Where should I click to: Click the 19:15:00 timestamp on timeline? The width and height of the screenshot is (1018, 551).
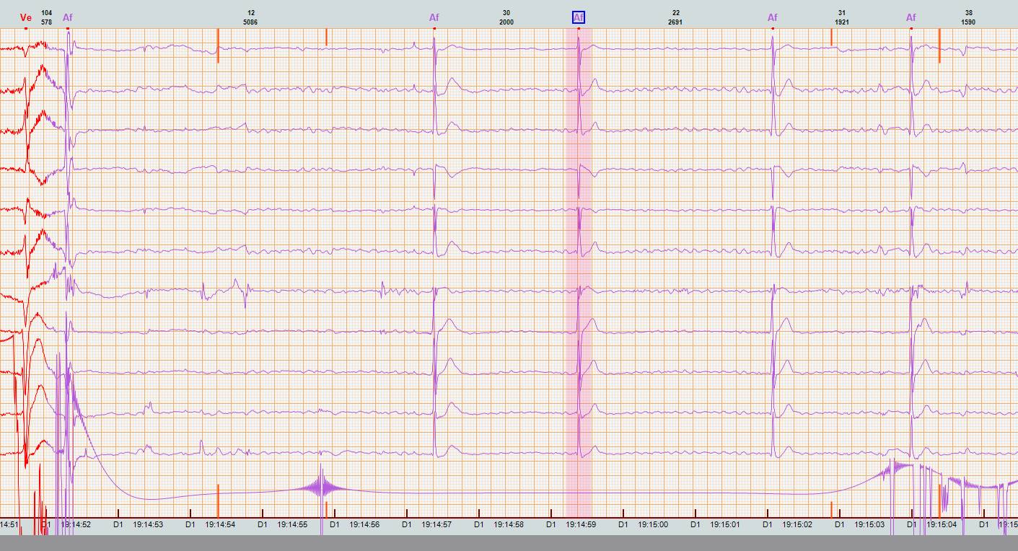pyautogui.click(x=653, y=525)
